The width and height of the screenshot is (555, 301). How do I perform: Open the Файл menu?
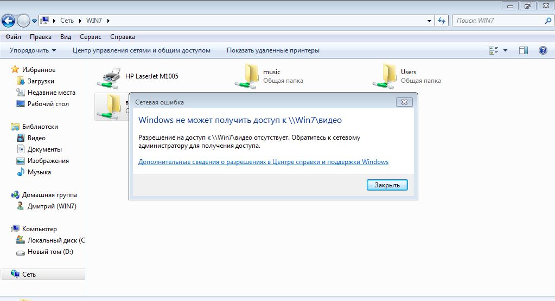[x=13, y=37]
